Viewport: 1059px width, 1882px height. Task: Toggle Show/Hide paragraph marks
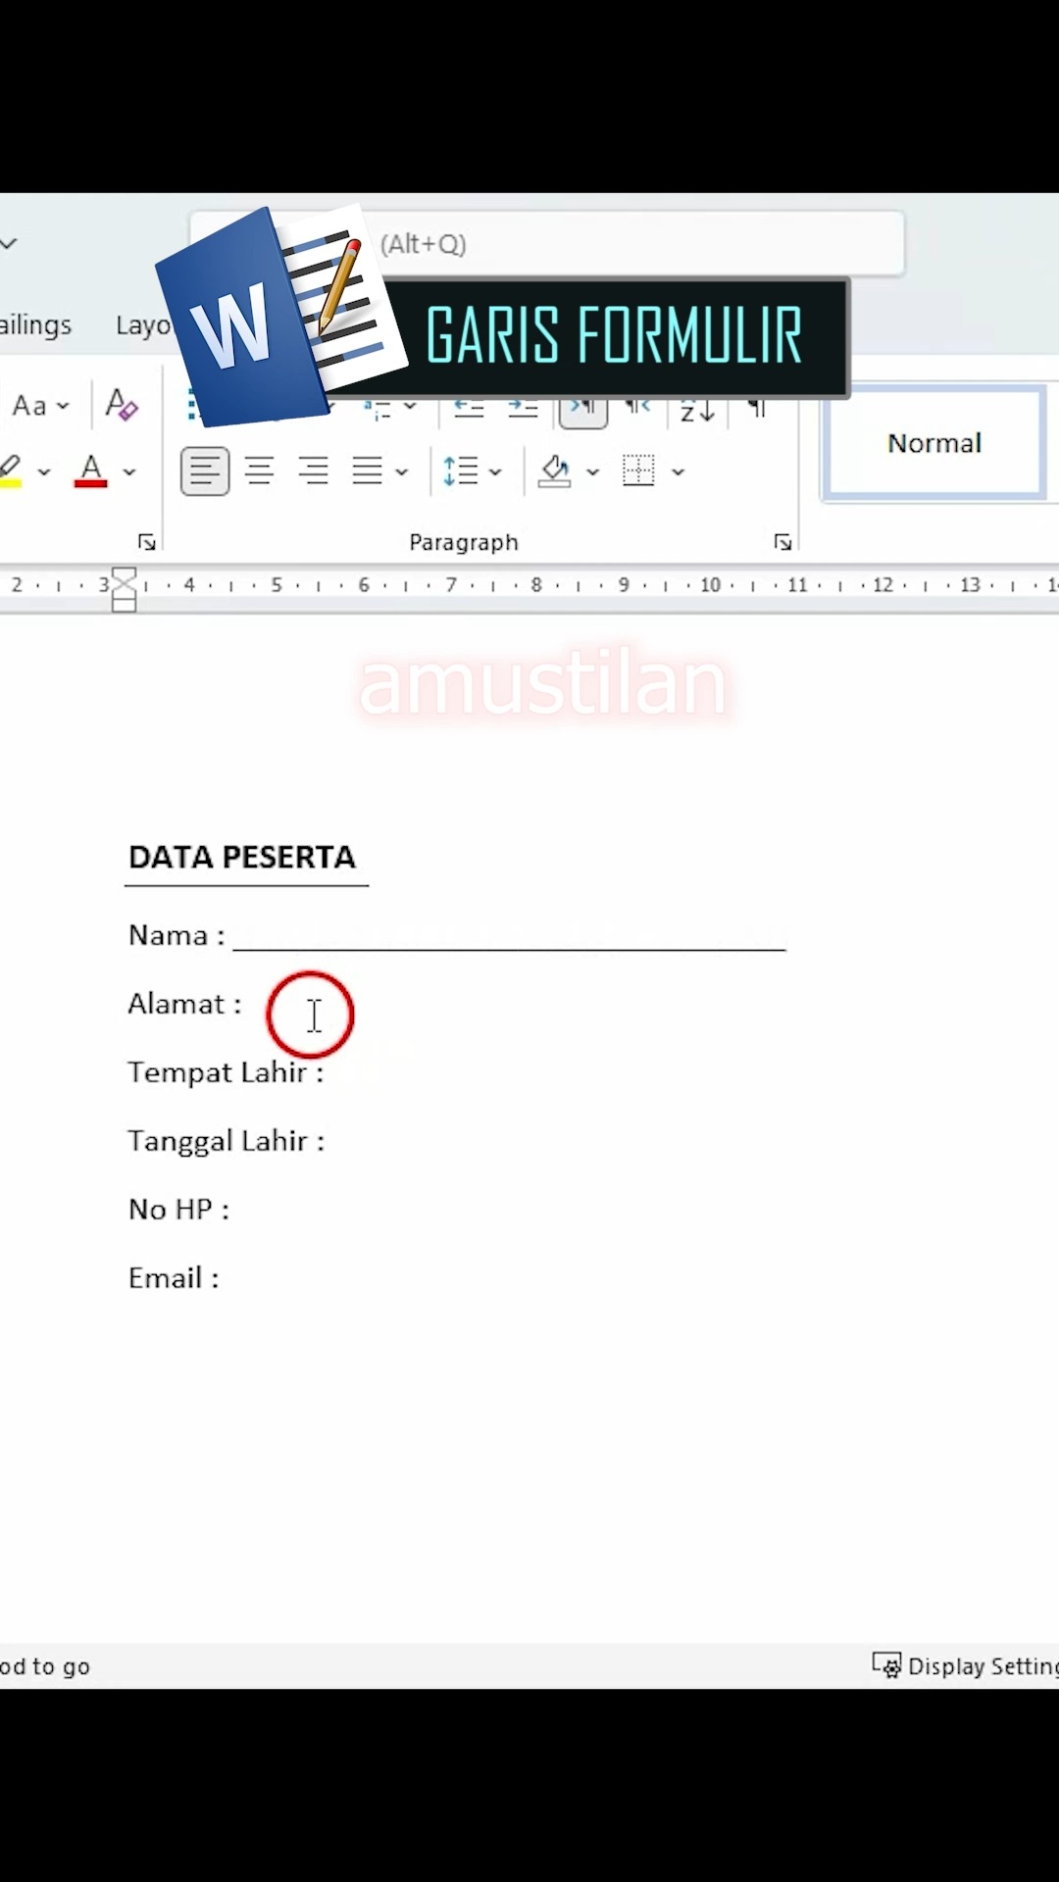(x=756, y=409)
